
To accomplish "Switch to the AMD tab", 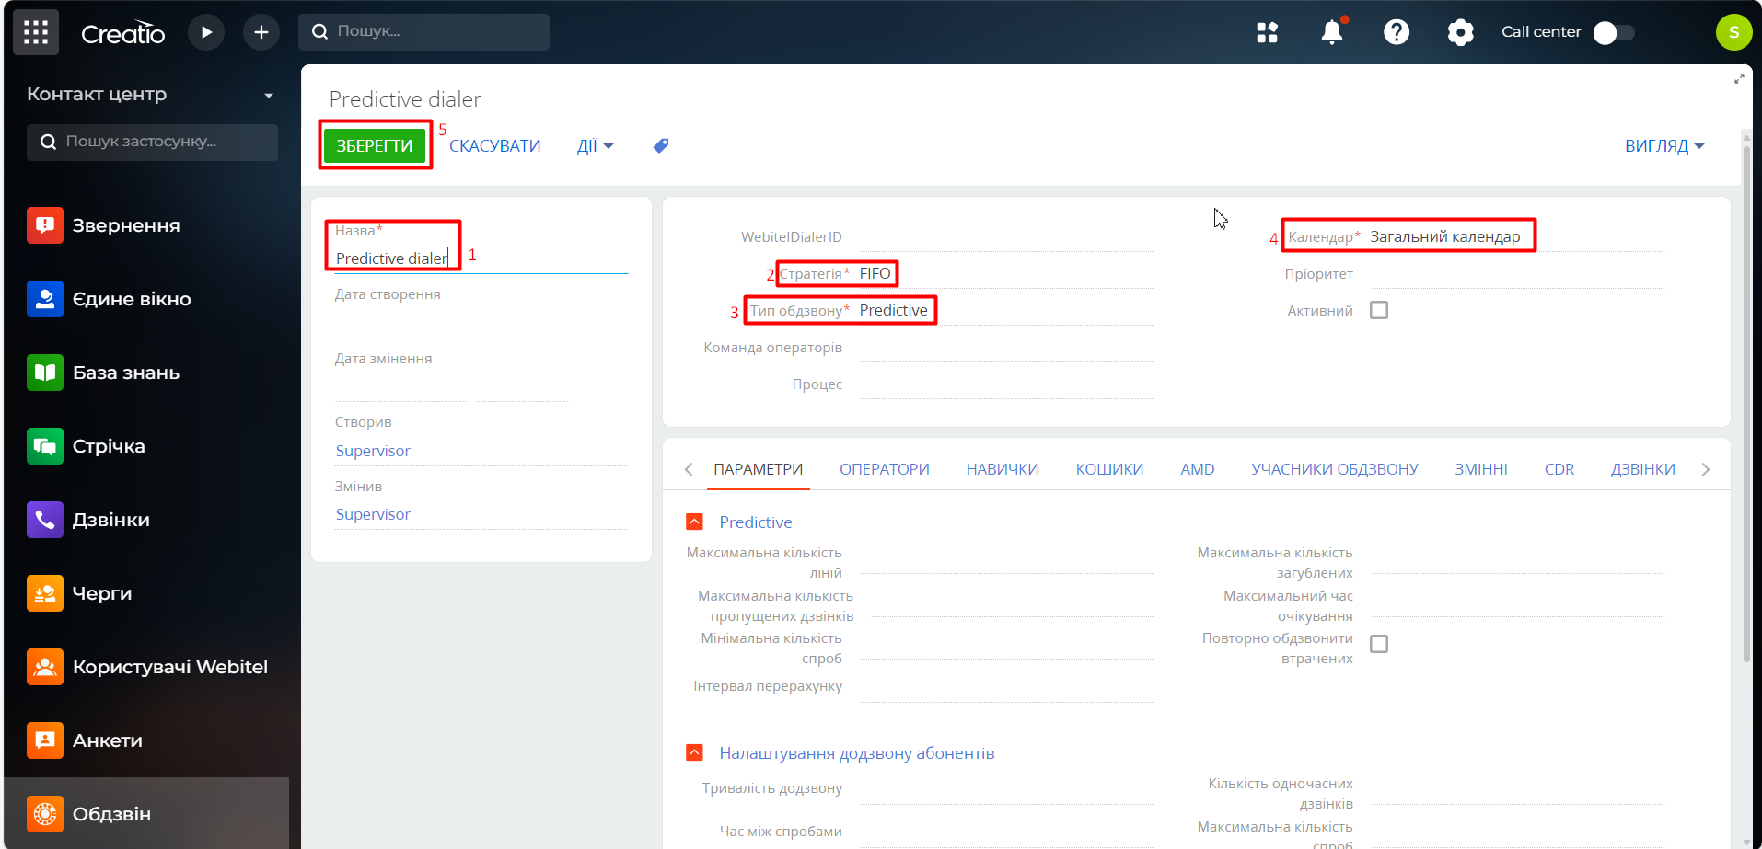I will click(x=1198, y=469).
